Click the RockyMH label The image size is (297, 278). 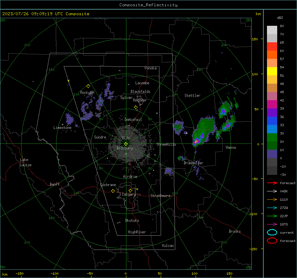pyautogui.click(x=87, y=93)
